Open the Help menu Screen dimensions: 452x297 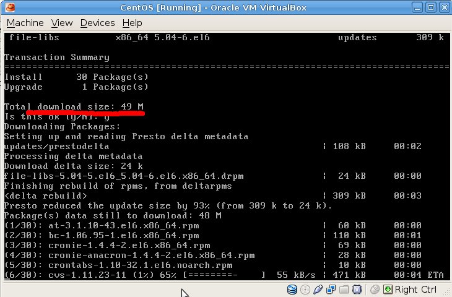[132, 23]
